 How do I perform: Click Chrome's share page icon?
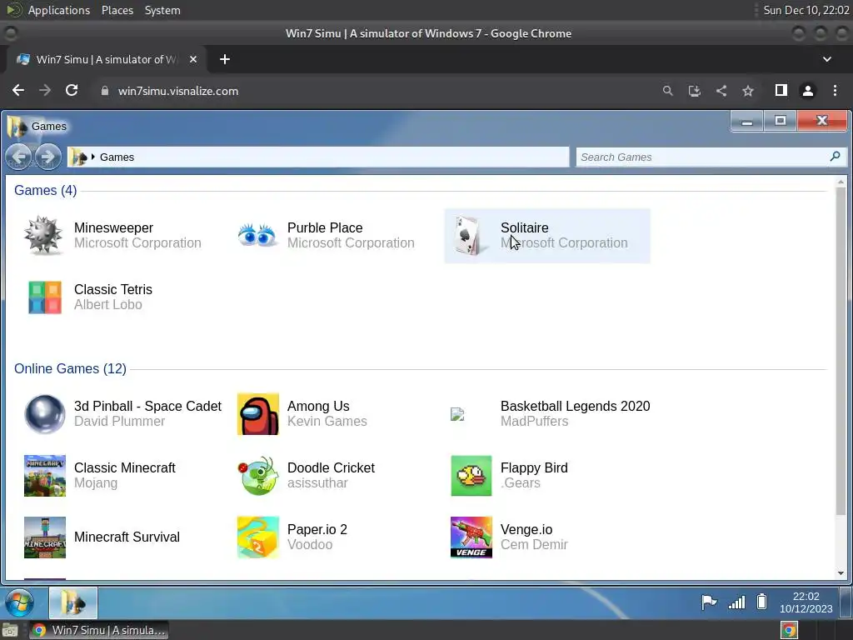point(721,91)
